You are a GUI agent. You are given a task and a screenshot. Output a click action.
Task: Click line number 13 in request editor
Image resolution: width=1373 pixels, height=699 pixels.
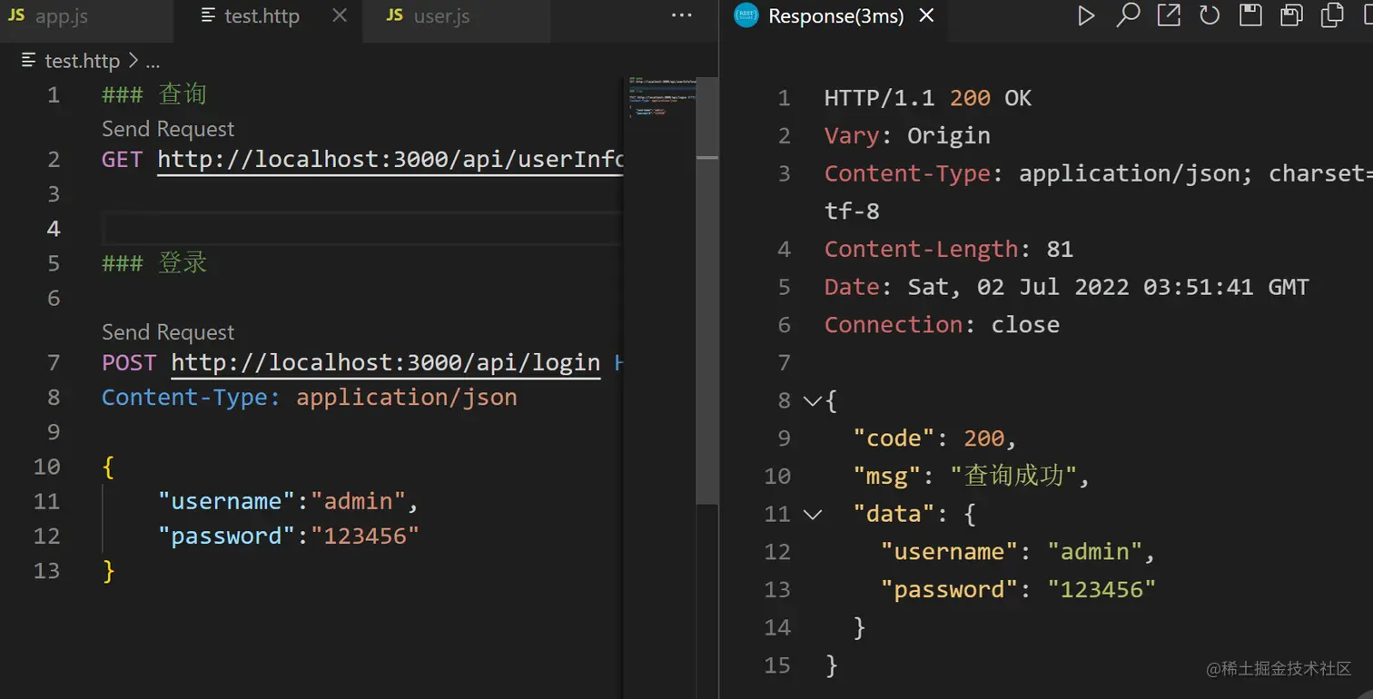pyautogui.click(x=47, y=571)
